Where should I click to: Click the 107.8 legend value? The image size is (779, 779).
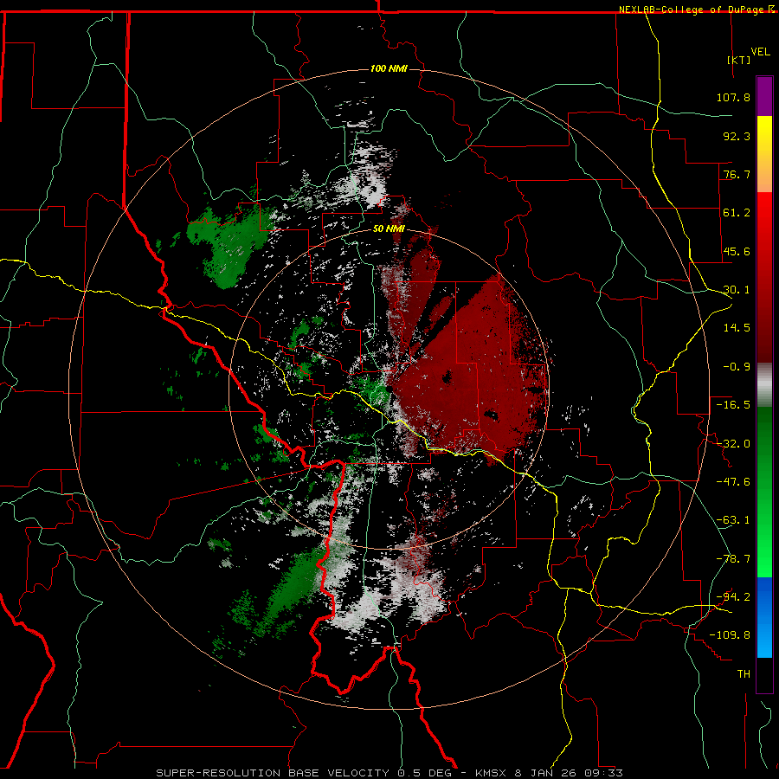(x=733, y=97)
